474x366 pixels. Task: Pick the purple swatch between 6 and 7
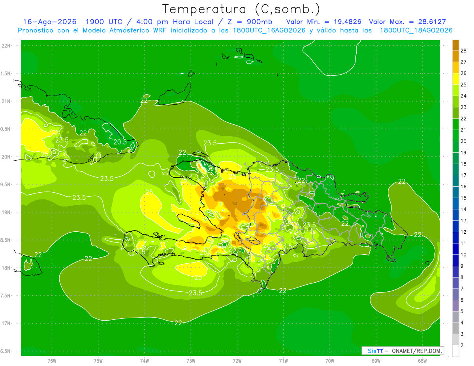pos(455,294)
